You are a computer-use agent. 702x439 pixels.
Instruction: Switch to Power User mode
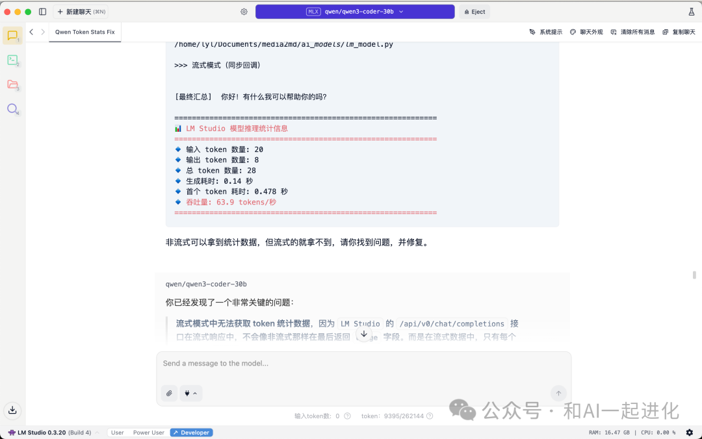tap(148, 432)
